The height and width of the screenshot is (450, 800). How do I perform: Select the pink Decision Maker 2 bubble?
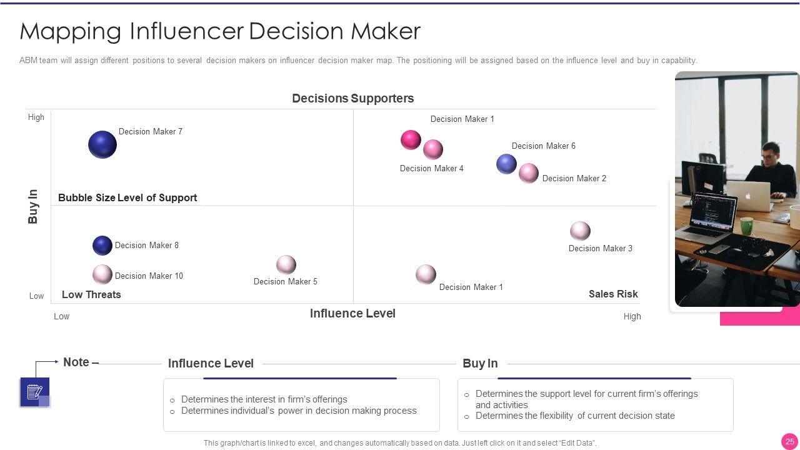tap(529, 173)
